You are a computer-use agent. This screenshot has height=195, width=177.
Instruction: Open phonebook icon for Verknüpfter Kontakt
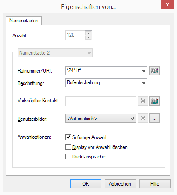coord(154,101)
